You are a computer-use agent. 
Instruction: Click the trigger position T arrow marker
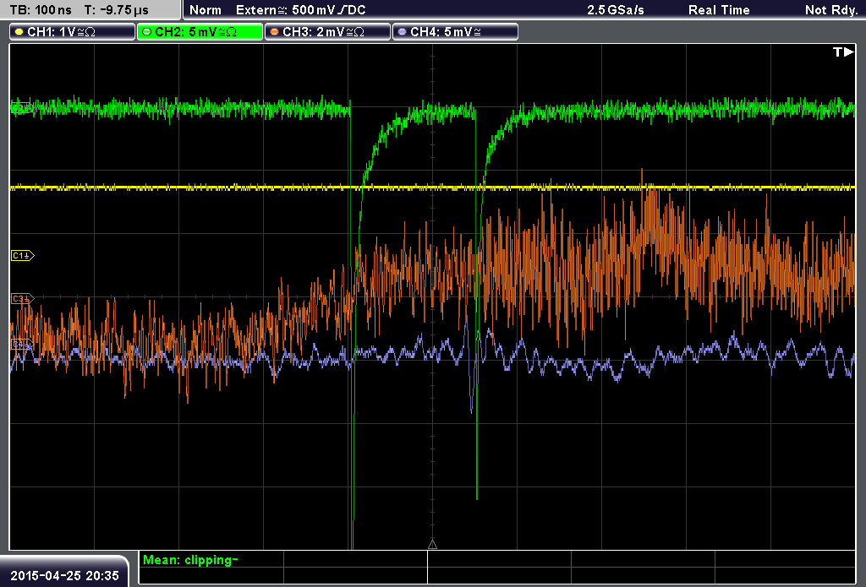(x=843, y=52)
